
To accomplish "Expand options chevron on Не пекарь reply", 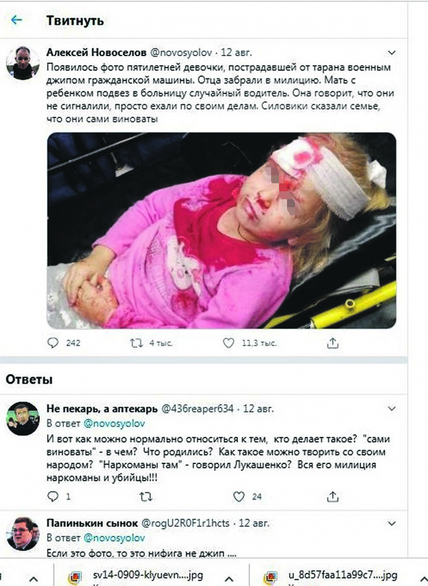I will click(x=391, y=408).
